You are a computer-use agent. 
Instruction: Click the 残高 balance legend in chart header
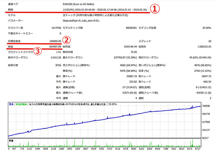11,104
